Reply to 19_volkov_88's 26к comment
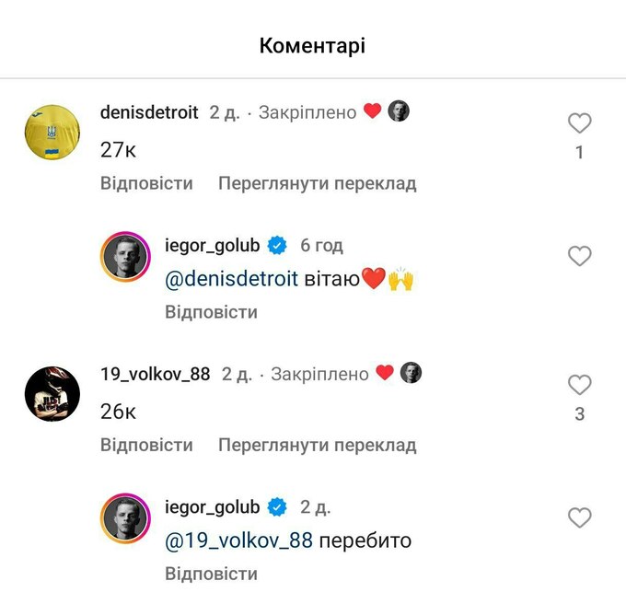626x604 pixels. click(x=146, y=445)
